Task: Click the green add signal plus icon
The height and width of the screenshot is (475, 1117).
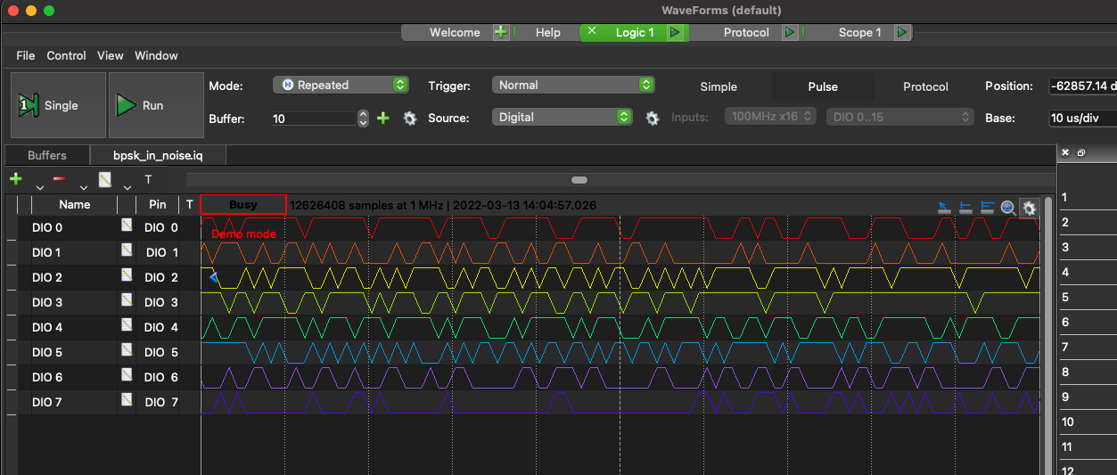Action: 15,179
